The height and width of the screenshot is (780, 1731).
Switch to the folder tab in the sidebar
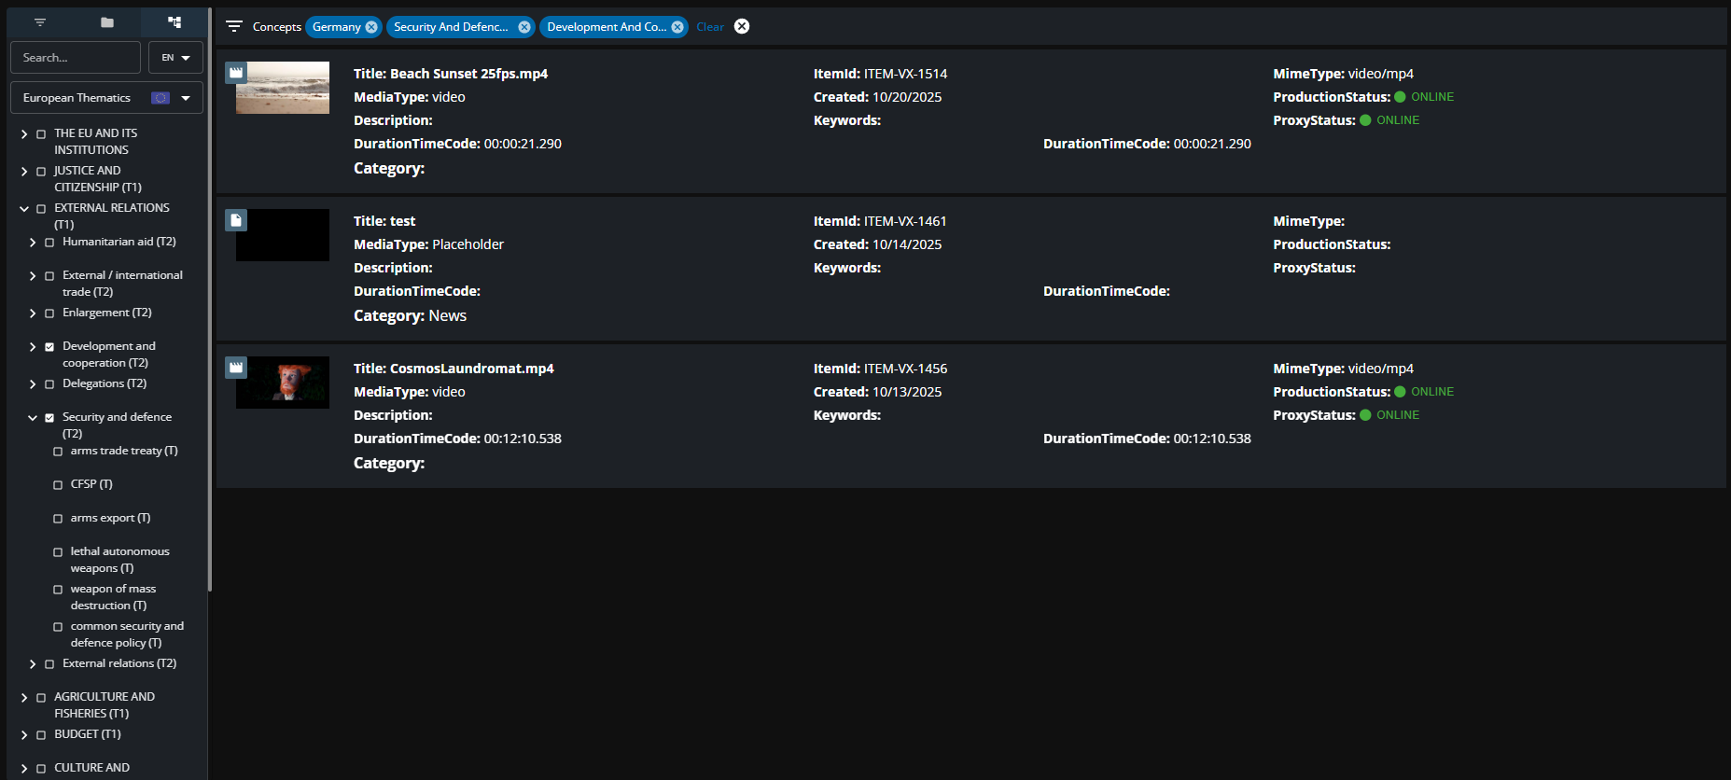point(107,22)
